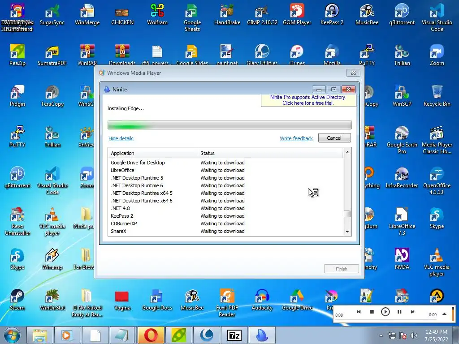Image resolution: width=459 pixels, height=344 pixels.
Task: Select the SumatraPDF desktop icon
Action: click(x=52, y=55)
